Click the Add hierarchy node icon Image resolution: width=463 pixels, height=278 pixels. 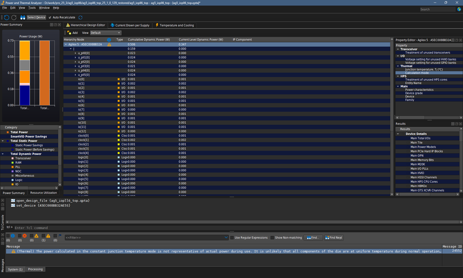(x=69, y=33)
